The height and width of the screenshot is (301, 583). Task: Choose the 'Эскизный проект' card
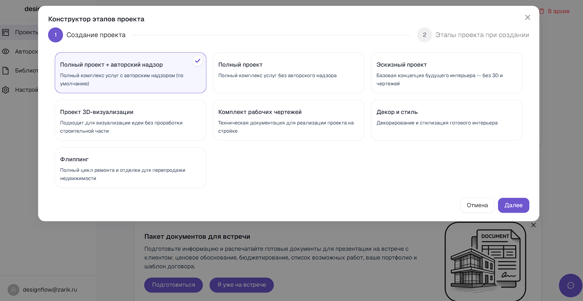click(446, 73)
